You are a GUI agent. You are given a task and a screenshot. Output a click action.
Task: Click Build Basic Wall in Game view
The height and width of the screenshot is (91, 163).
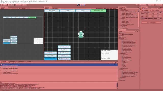point(64,47)
